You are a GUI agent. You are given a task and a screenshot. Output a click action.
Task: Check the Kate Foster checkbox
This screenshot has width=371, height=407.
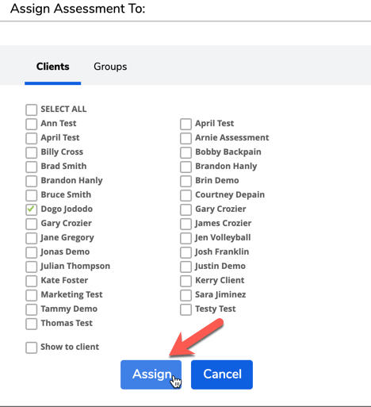[x=31, y=281]
